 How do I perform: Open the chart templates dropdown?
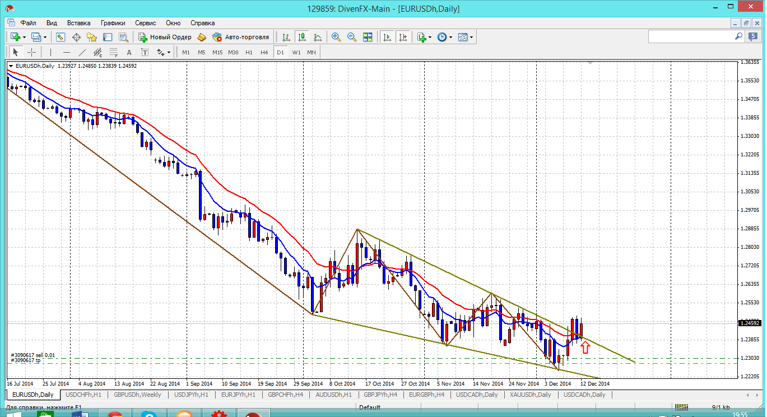471,37
